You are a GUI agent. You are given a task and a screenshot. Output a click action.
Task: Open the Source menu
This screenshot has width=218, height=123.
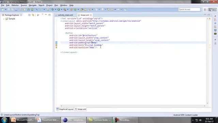(x=24, y=5)
